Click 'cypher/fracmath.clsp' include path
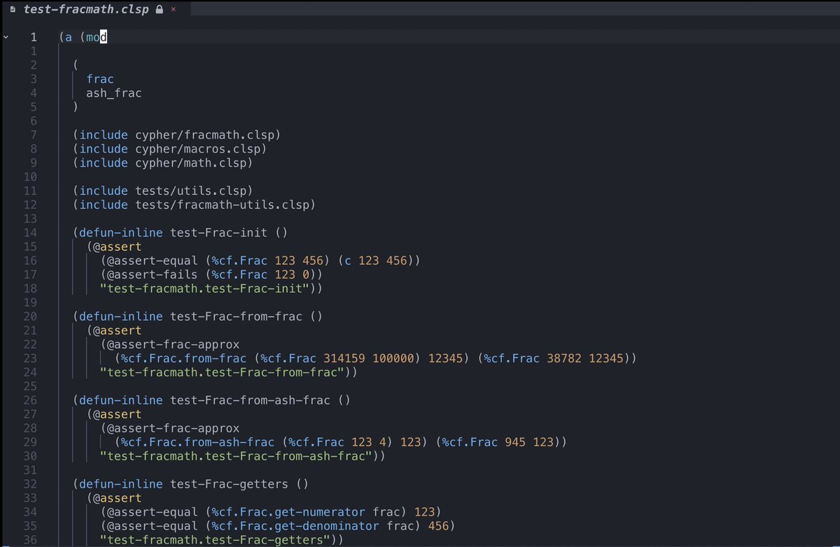 [x=204, y=134]
